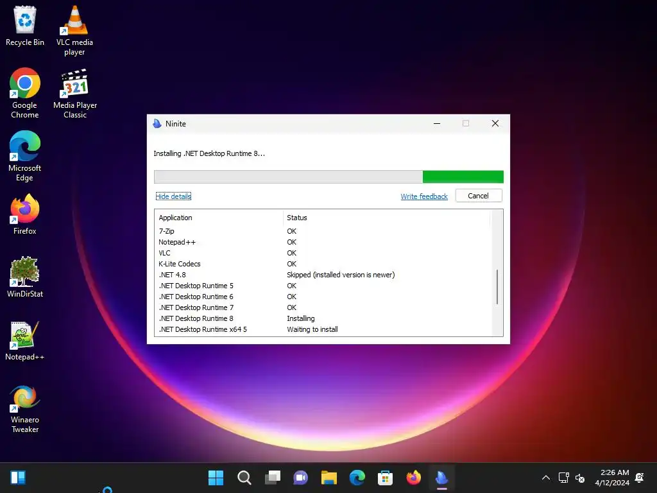The image size is (657, 493).
Task: Click the 'Waiting to install' status cell
Action: point(312,329)
